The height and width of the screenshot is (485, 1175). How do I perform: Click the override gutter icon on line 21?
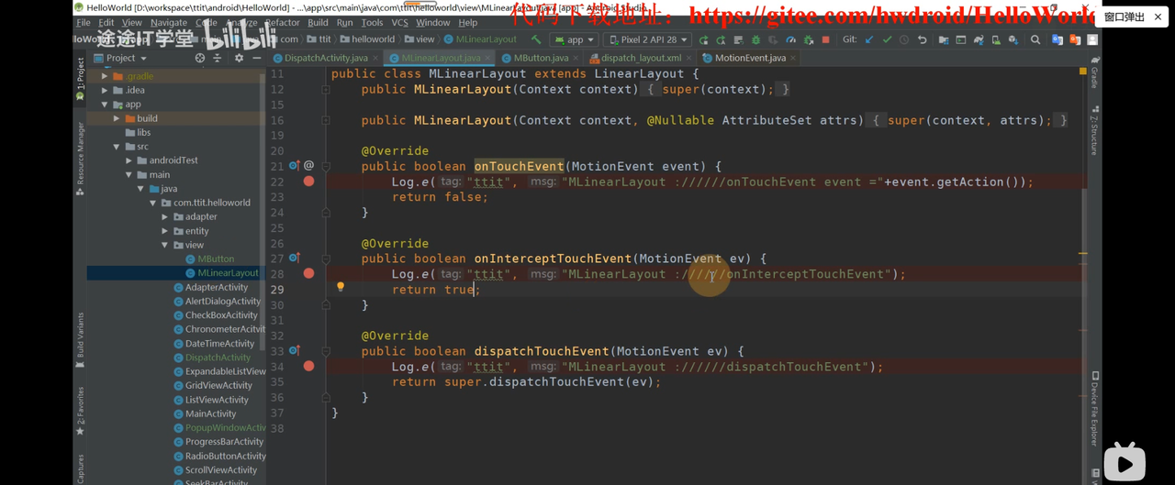[x=295, y=166]
